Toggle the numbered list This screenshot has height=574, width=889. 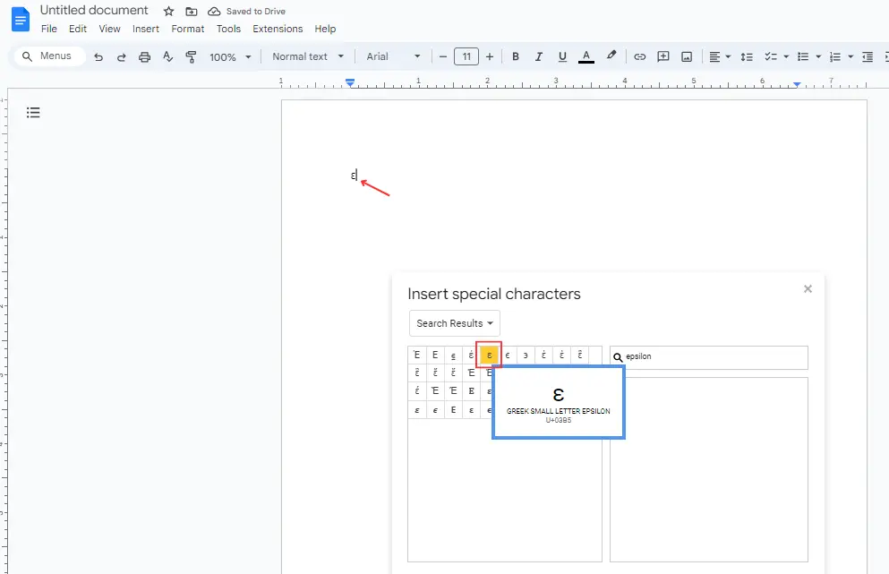click(835, 56)
